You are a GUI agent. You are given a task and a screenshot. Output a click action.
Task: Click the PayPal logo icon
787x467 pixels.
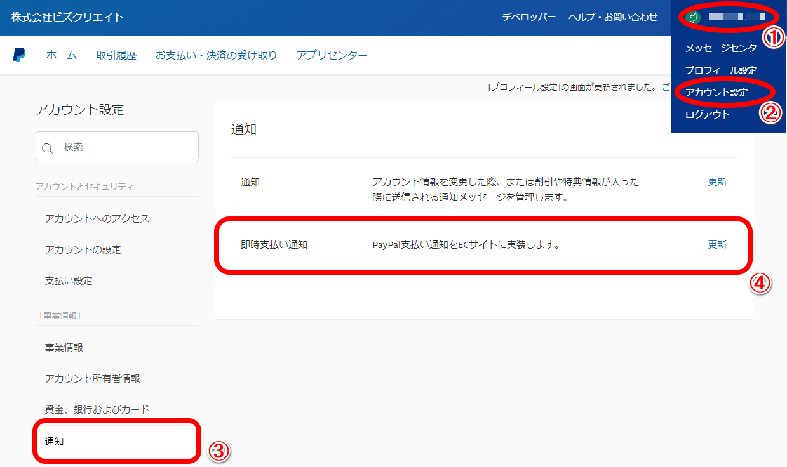[x=19, y=55]
